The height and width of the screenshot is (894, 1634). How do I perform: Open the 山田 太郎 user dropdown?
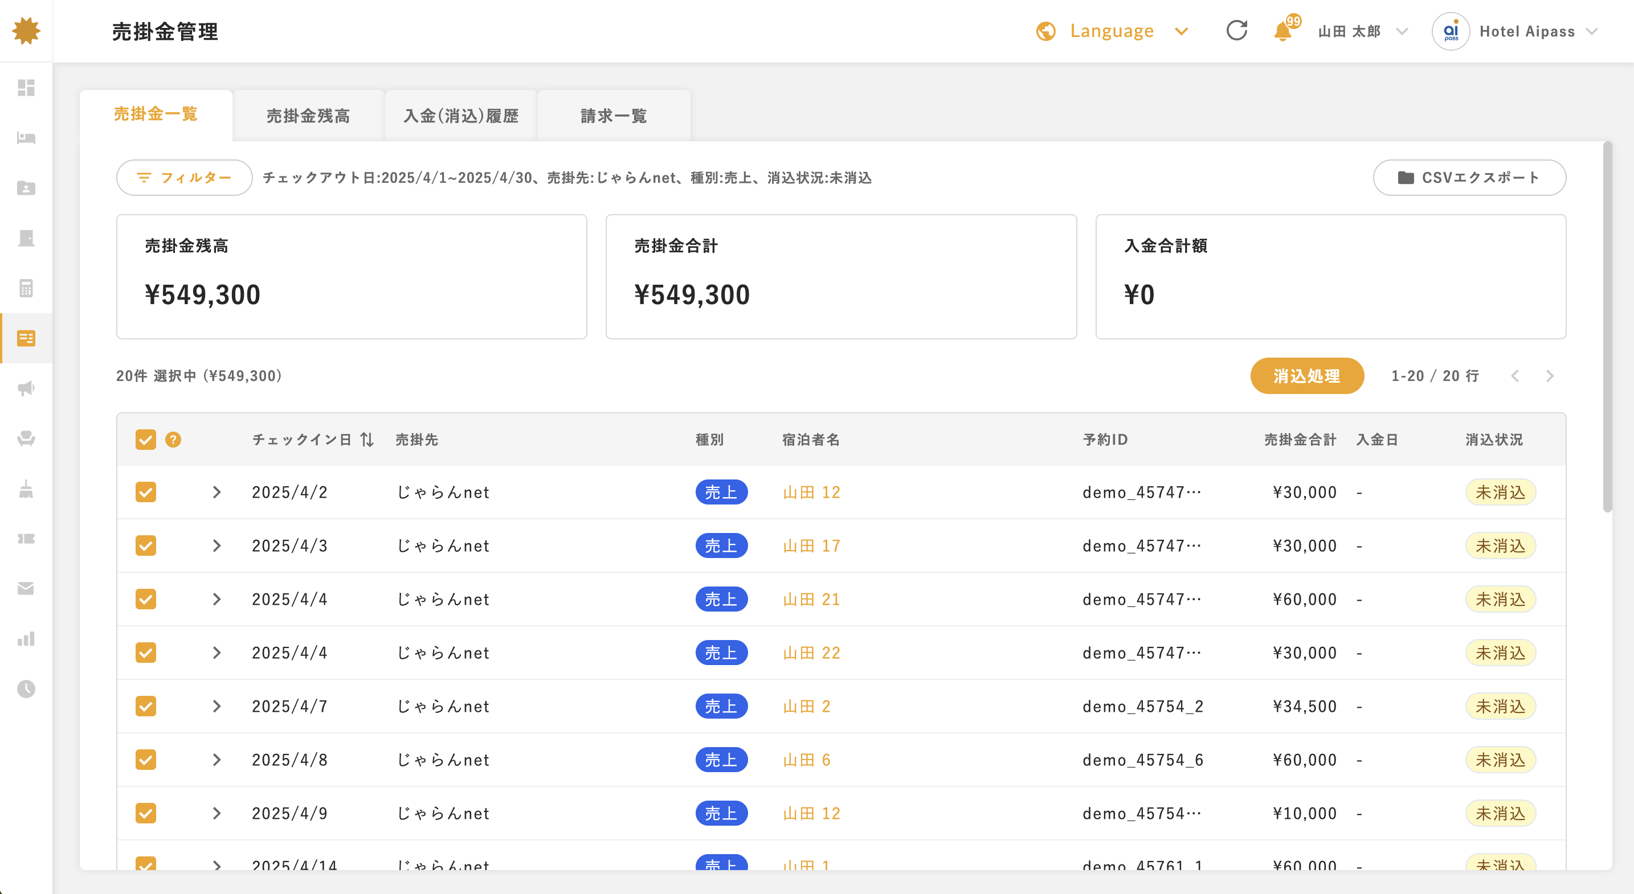pos(1362,31)
